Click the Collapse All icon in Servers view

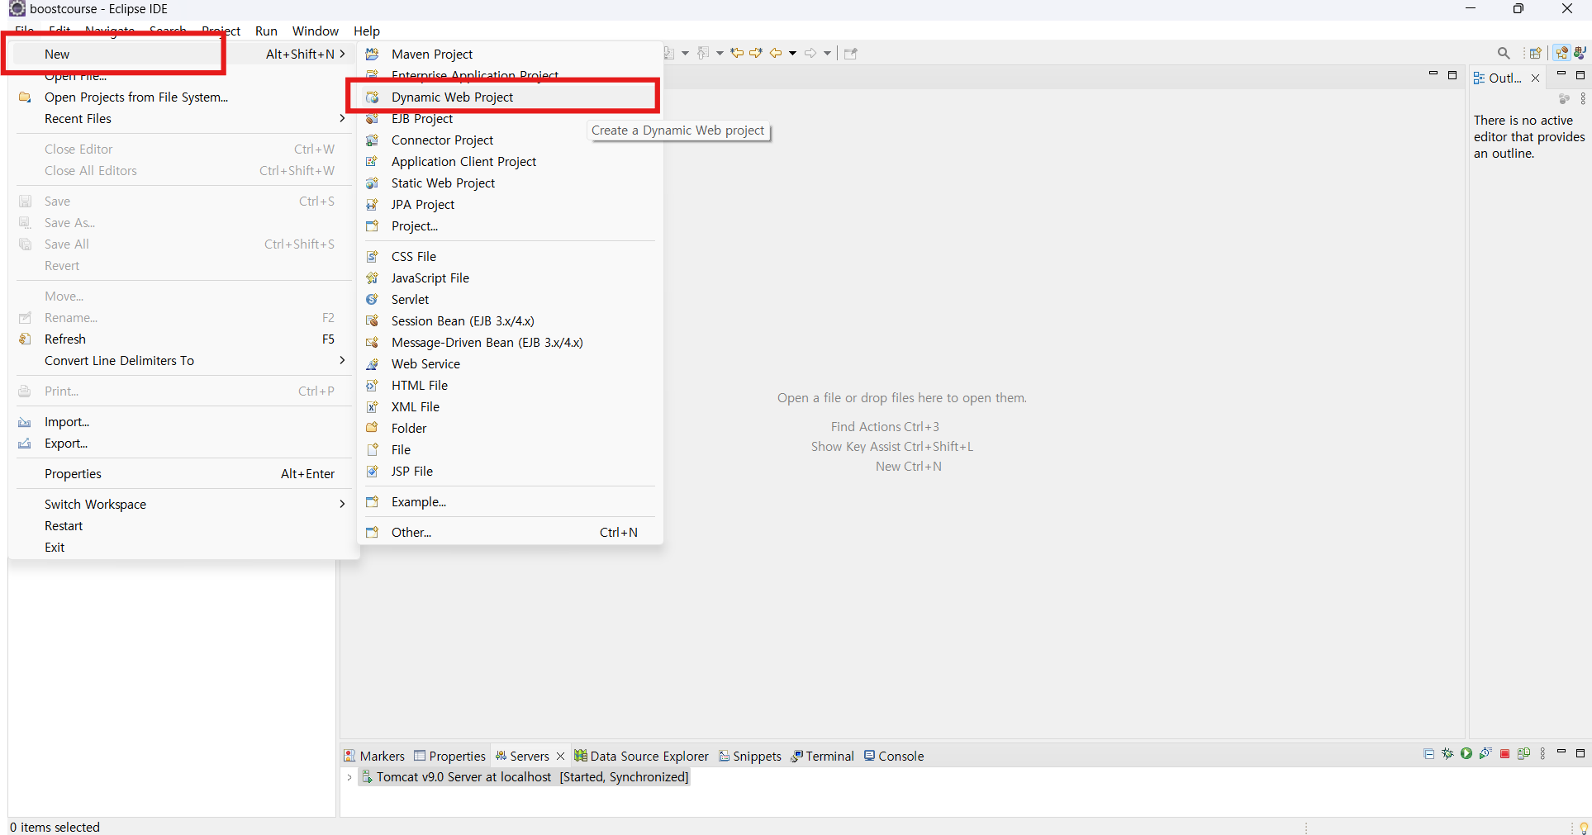[x=1429, y=754]
